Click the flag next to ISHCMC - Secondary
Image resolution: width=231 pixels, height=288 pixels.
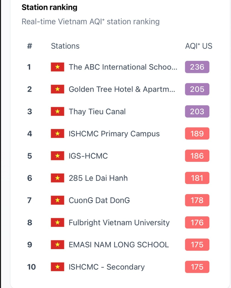57,267
